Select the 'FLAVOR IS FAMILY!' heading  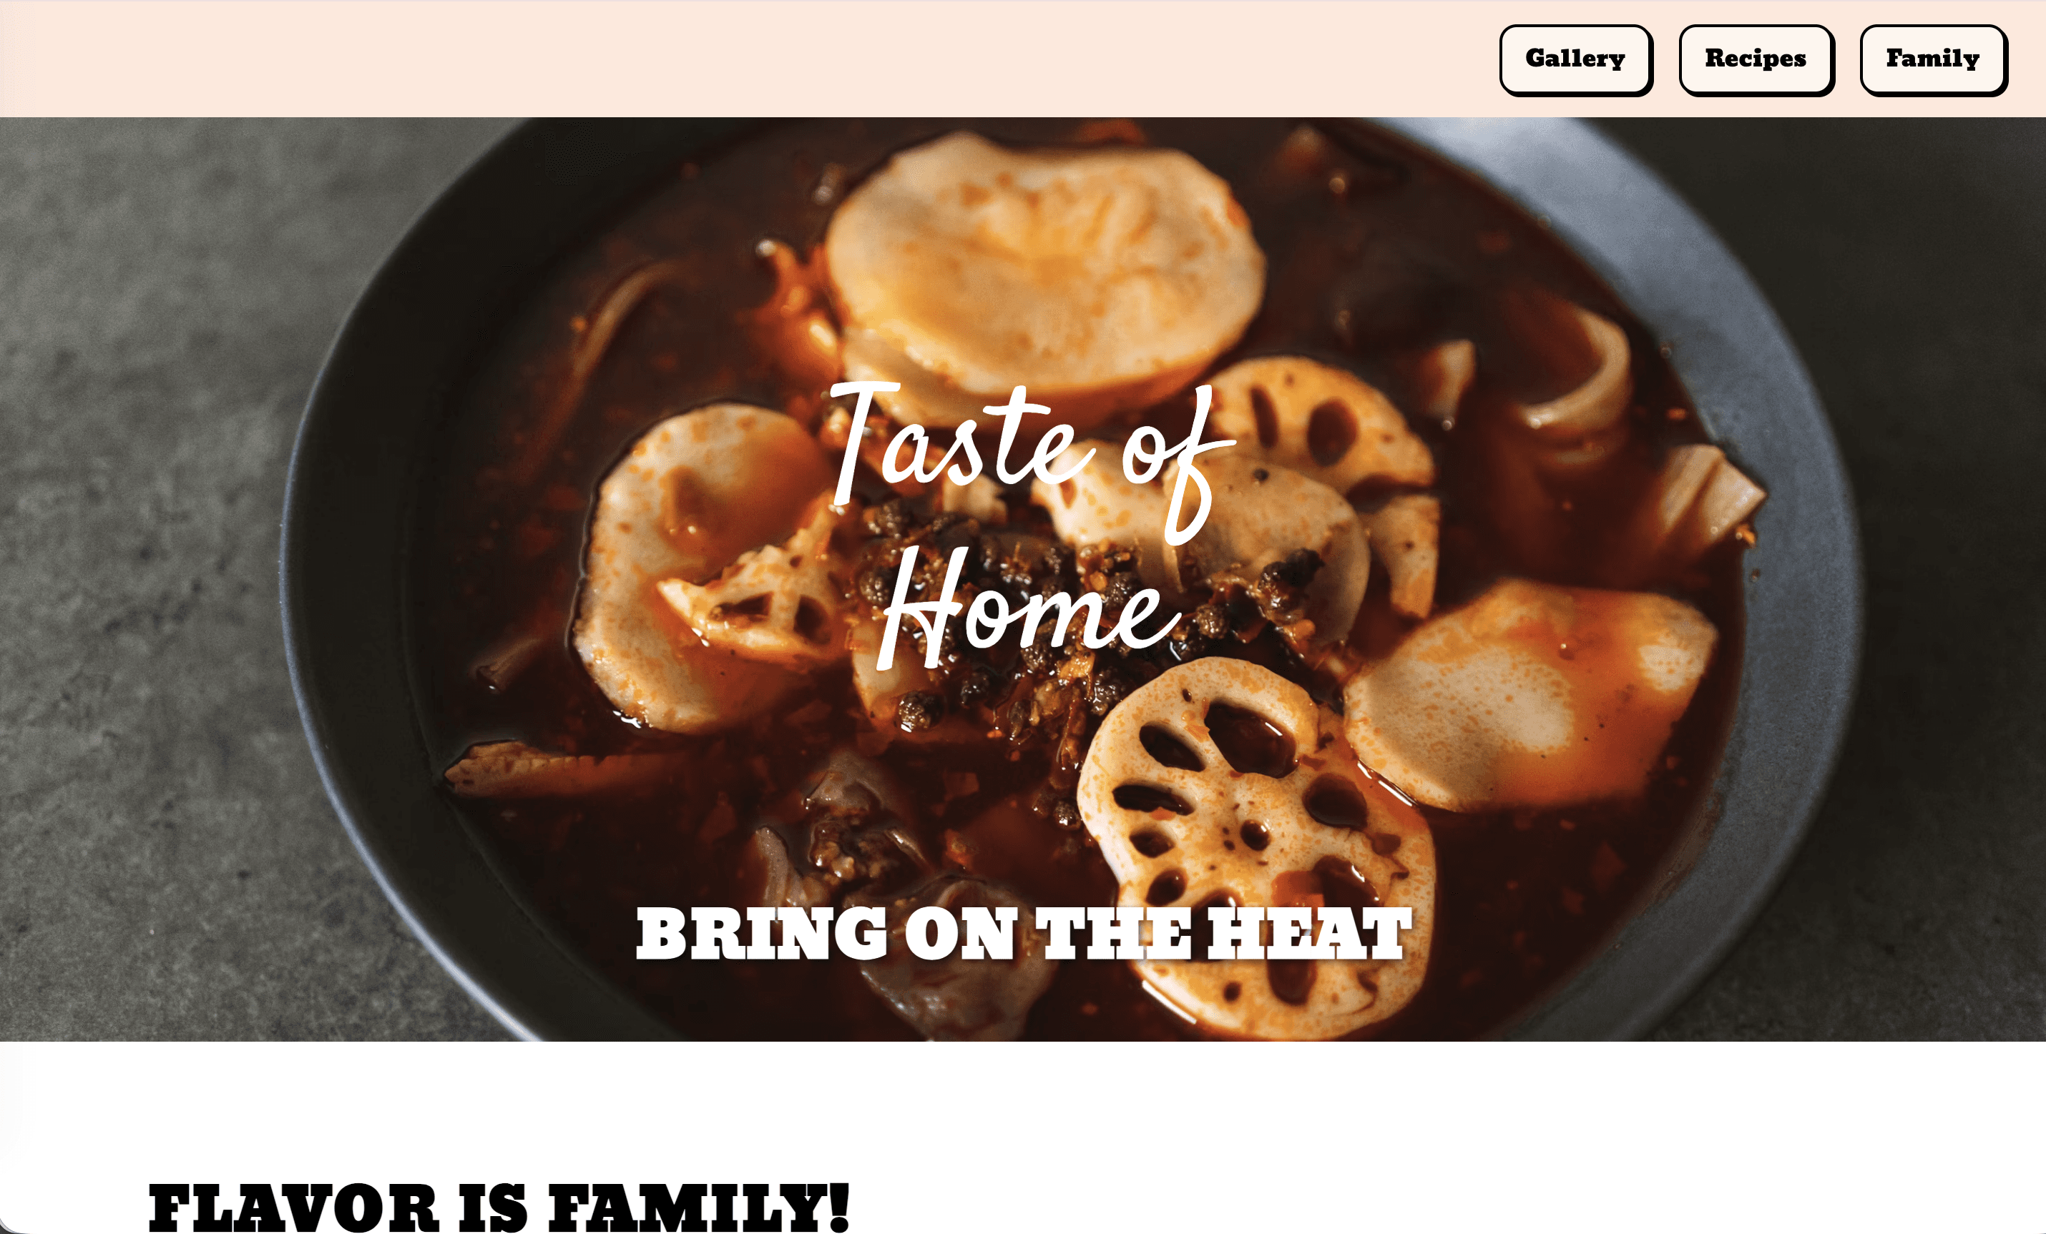click(499, 1207)
